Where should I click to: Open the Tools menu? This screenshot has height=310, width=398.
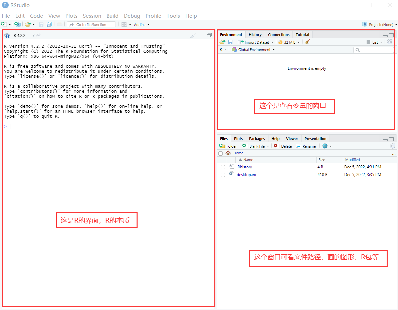[x=173, y=16]
